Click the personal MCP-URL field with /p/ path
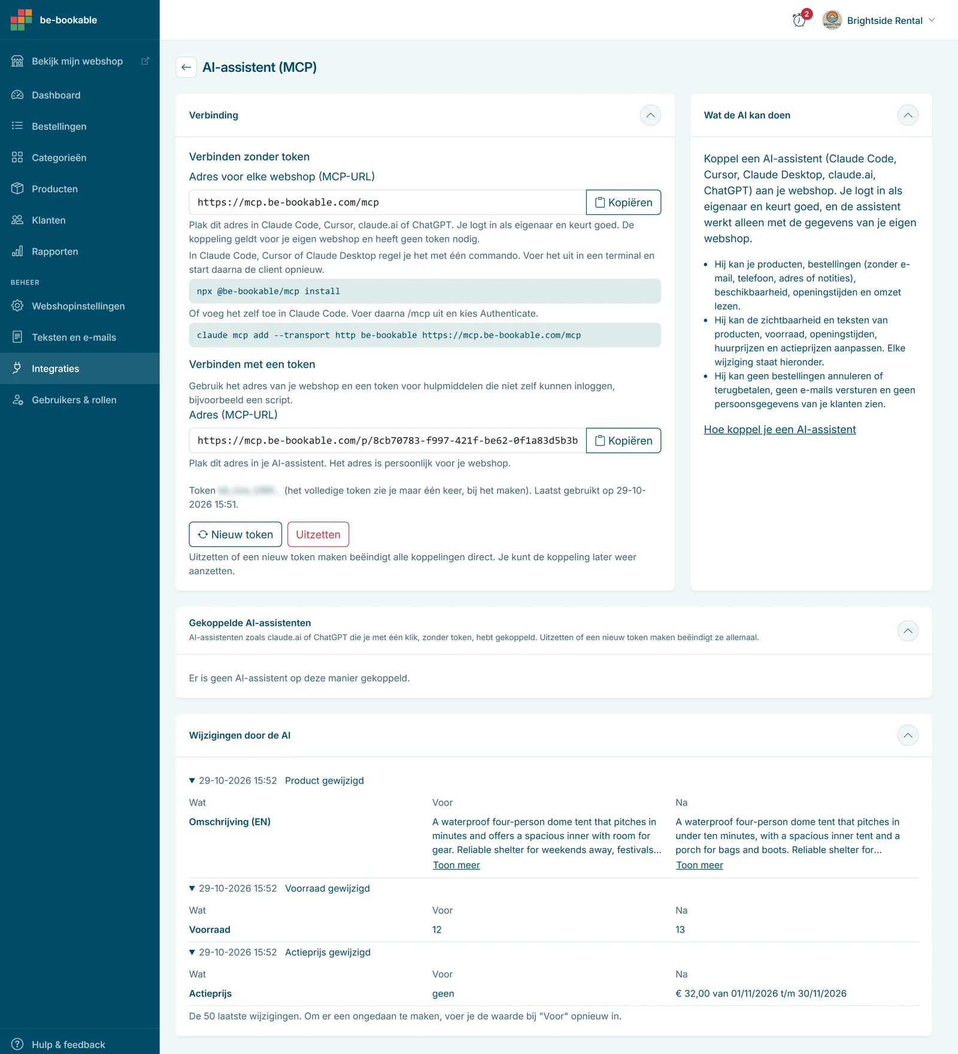The image size is (958, 1054). (387, 441)
